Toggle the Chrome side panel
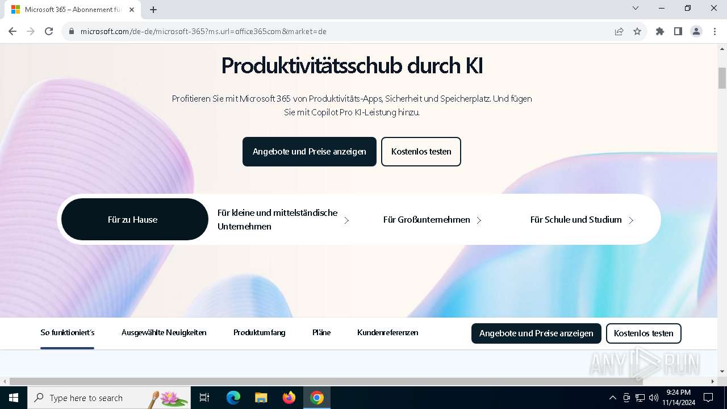 click(x=678, y=31)
